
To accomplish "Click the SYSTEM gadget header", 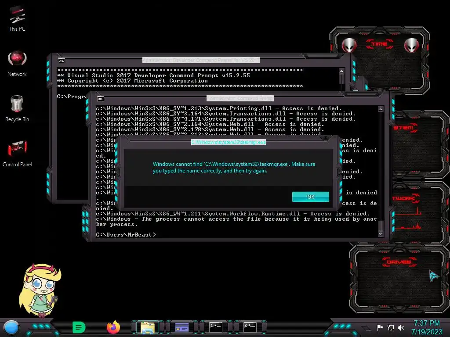I will (405, 128).
